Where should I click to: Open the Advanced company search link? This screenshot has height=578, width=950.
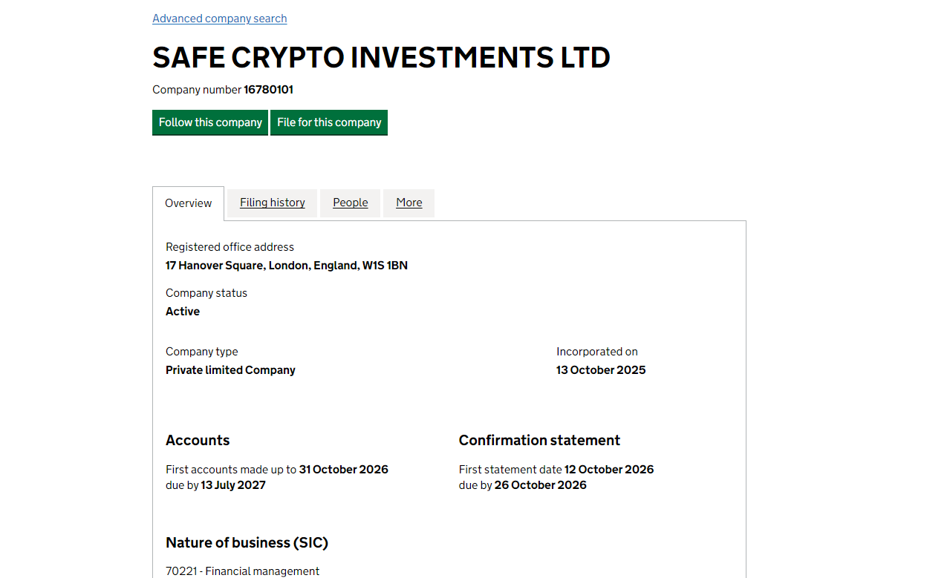point(219,19)
